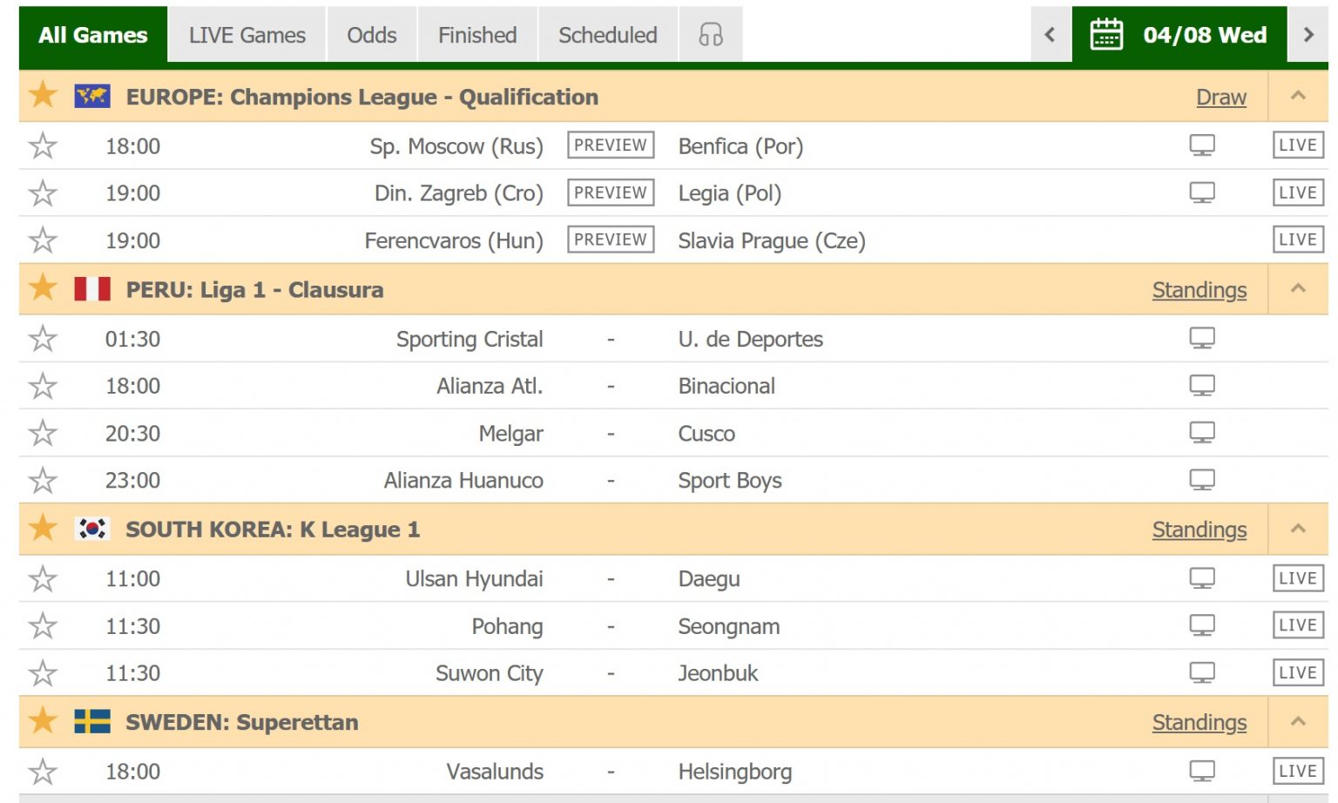Select the Finished tab
The width and height of the screenshot is (1338, 803).
pyautogui.click(x=477, y=35)
